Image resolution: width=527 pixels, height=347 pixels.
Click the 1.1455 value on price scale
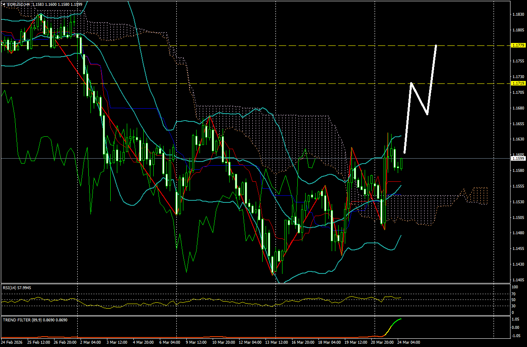point(518,249)
